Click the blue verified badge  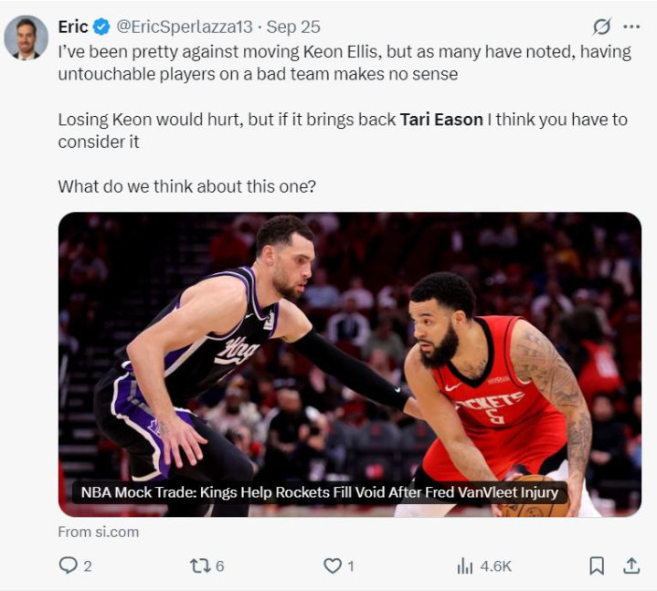click(101, 26)
